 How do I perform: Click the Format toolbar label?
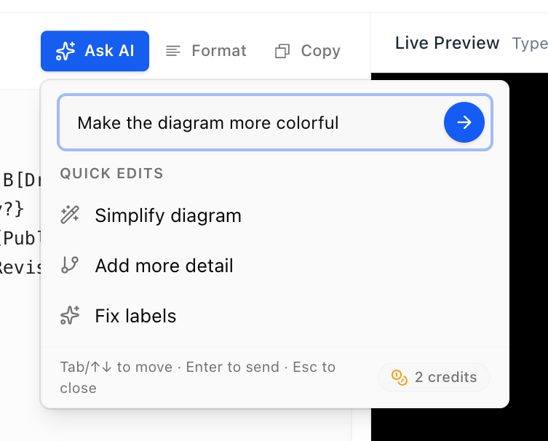(x=219, y=51)
